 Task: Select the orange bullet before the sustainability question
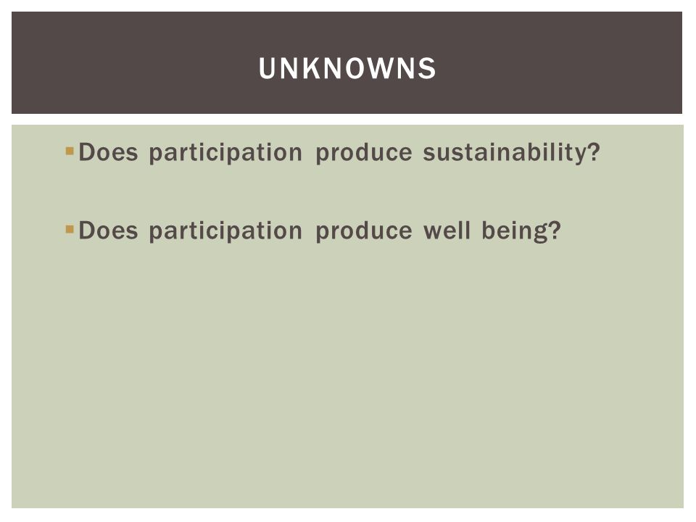[70, 152]
